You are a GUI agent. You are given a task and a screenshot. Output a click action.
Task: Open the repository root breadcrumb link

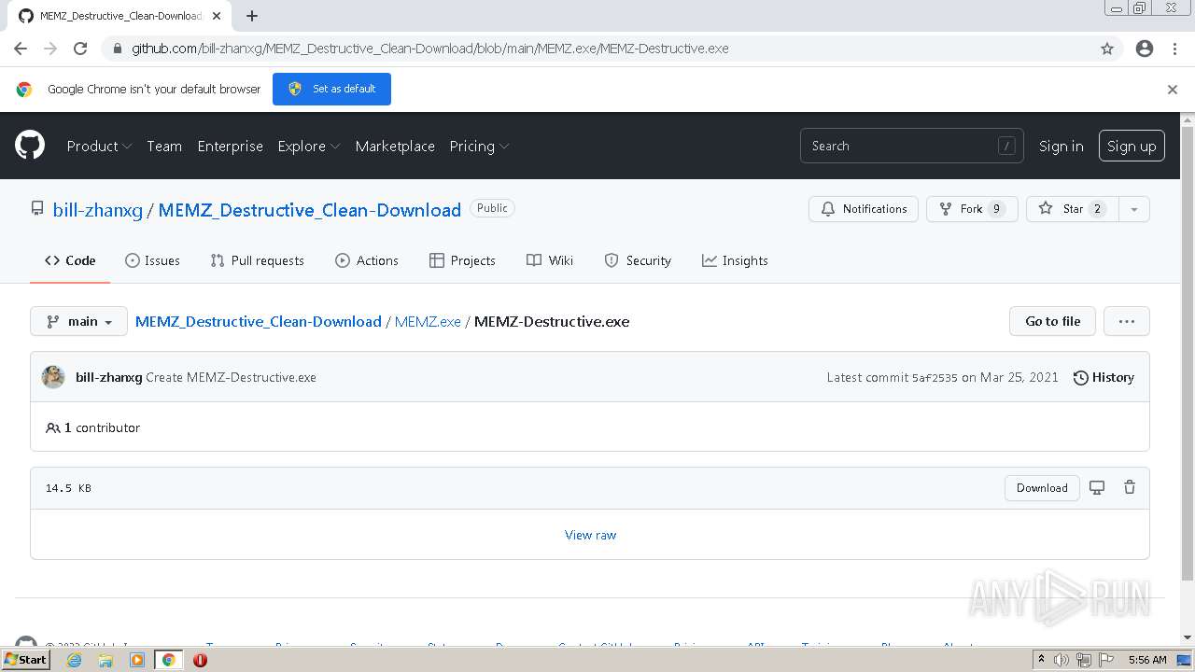pos(259,321)
